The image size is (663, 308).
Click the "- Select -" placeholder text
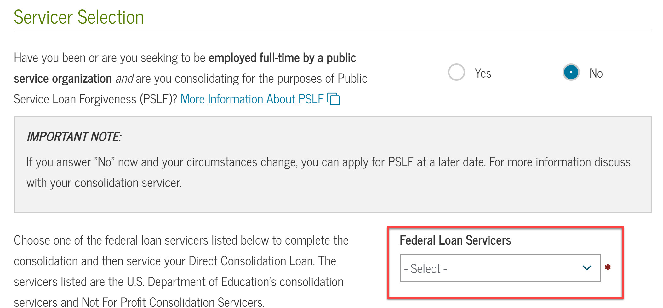(426, 269)
